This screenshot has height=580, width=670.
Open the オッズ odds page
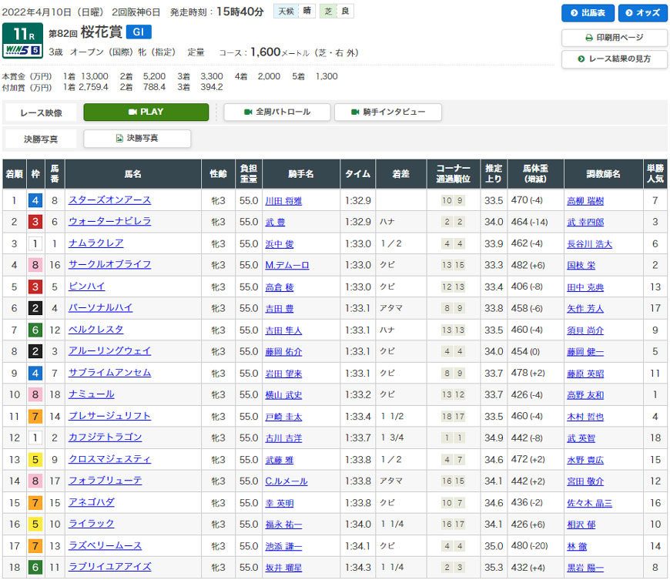pyautogui.click(x=639, y=13)
